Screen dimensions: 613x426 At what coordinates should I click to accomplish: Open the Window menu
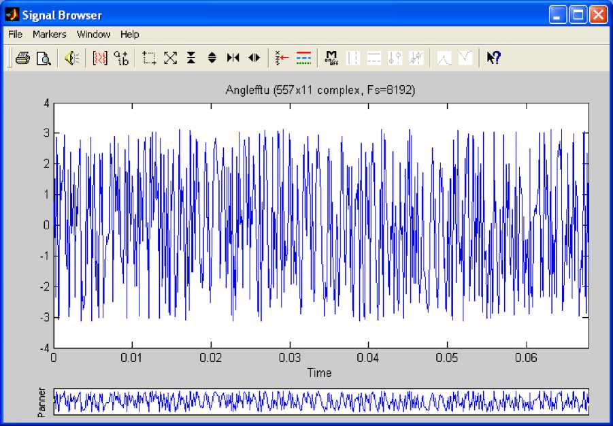[x=93, y=34]
